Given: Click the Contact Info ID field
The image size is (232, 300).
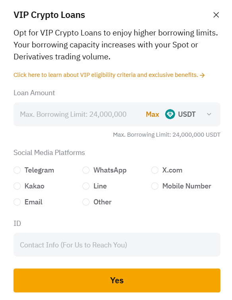Looking at the screenshot, I should pos(117,245).
